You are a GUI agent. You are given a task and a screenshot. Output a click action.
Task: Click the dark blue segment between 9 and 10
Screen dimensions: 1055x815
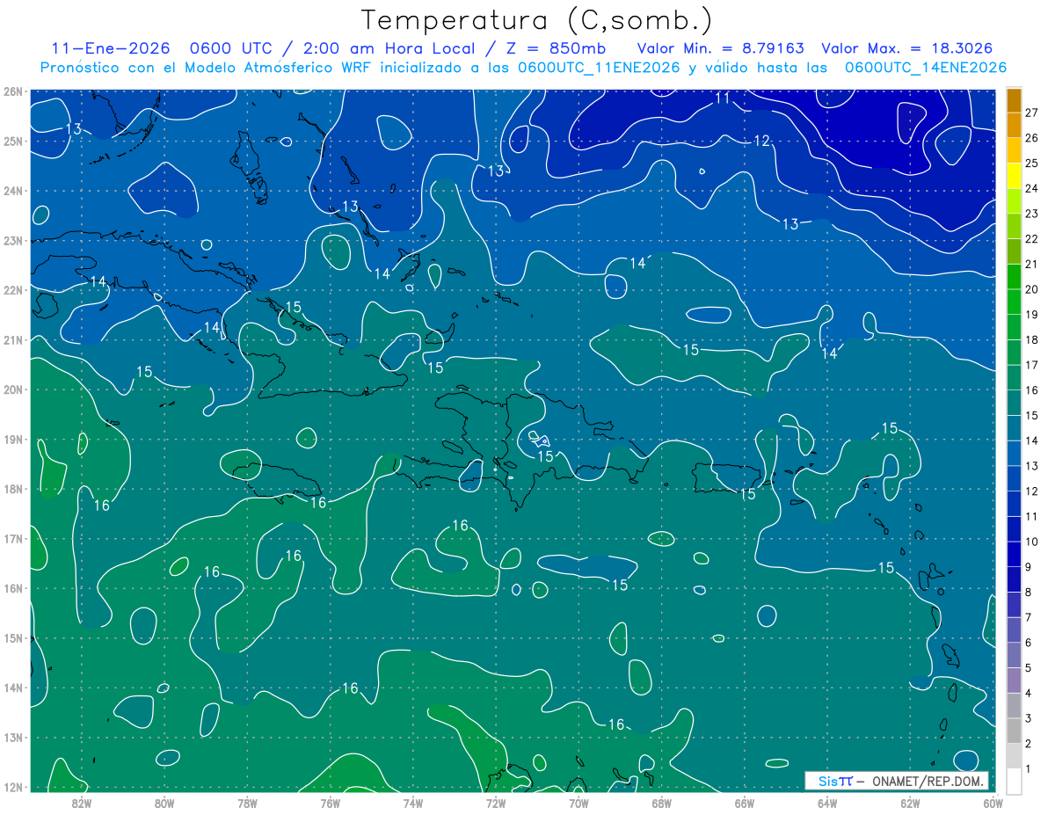pos(1014,555)
